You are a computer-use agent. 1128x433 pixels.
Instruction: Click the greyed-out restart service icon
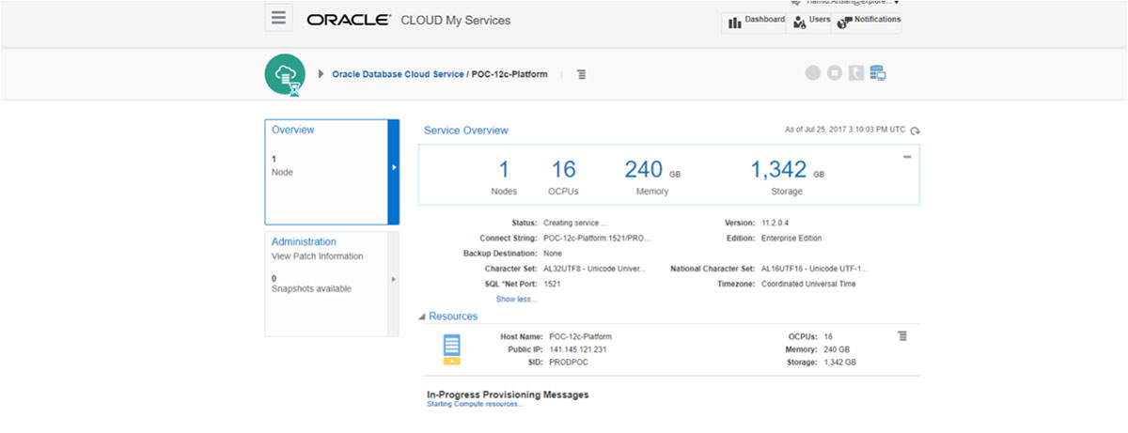856,73
